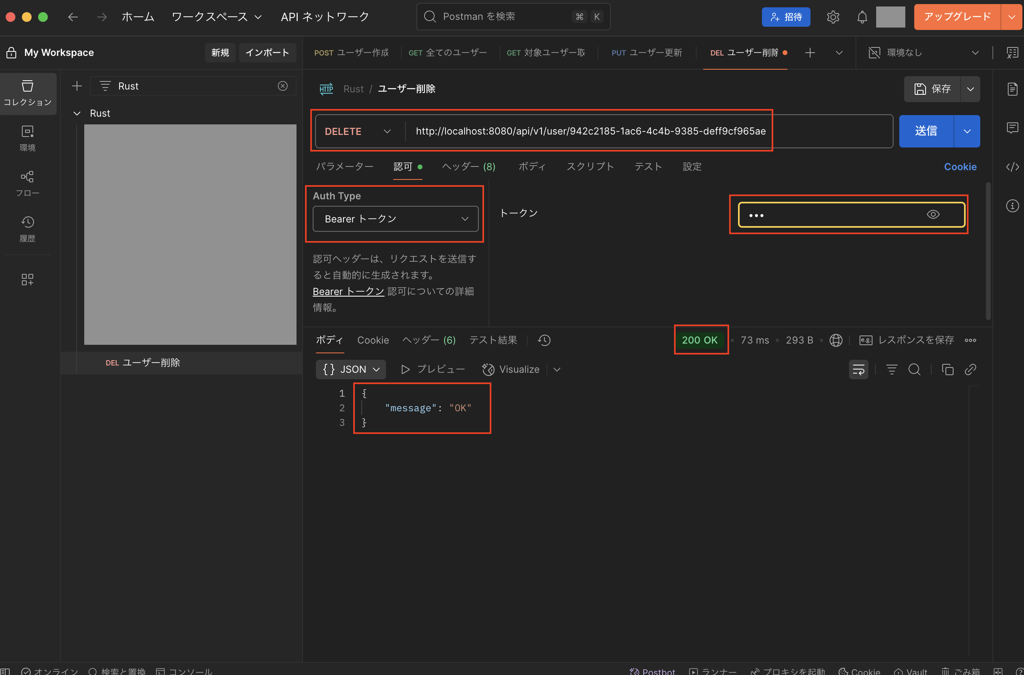Click the インポート button
1024x675 pixels.
point(267,53)
